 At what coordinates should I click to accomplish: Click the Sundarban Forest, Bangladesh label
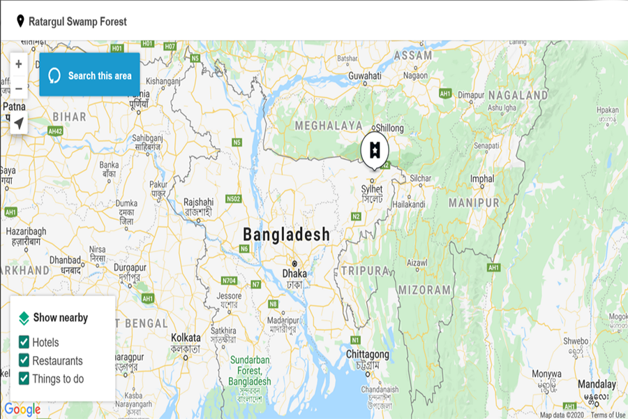(x=250, y=371)
